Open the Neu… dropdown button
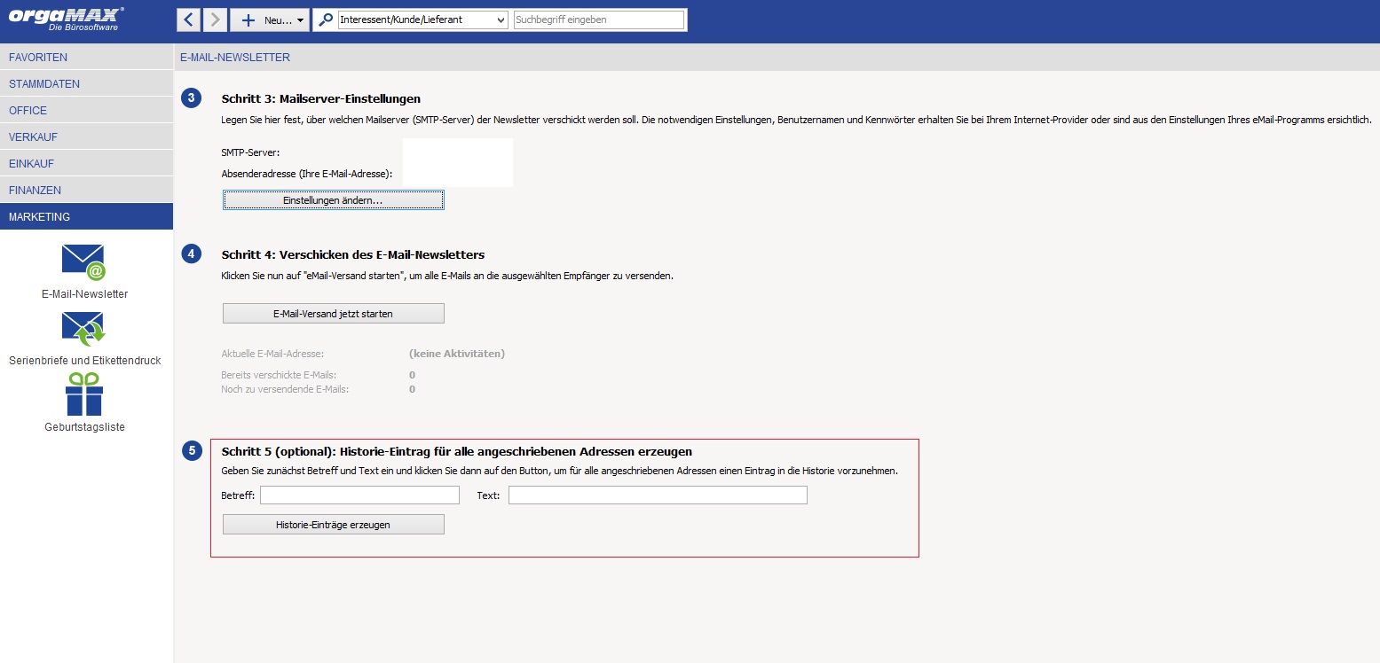This screenshot has width=1380, height=663. click(x=270, y=19)
